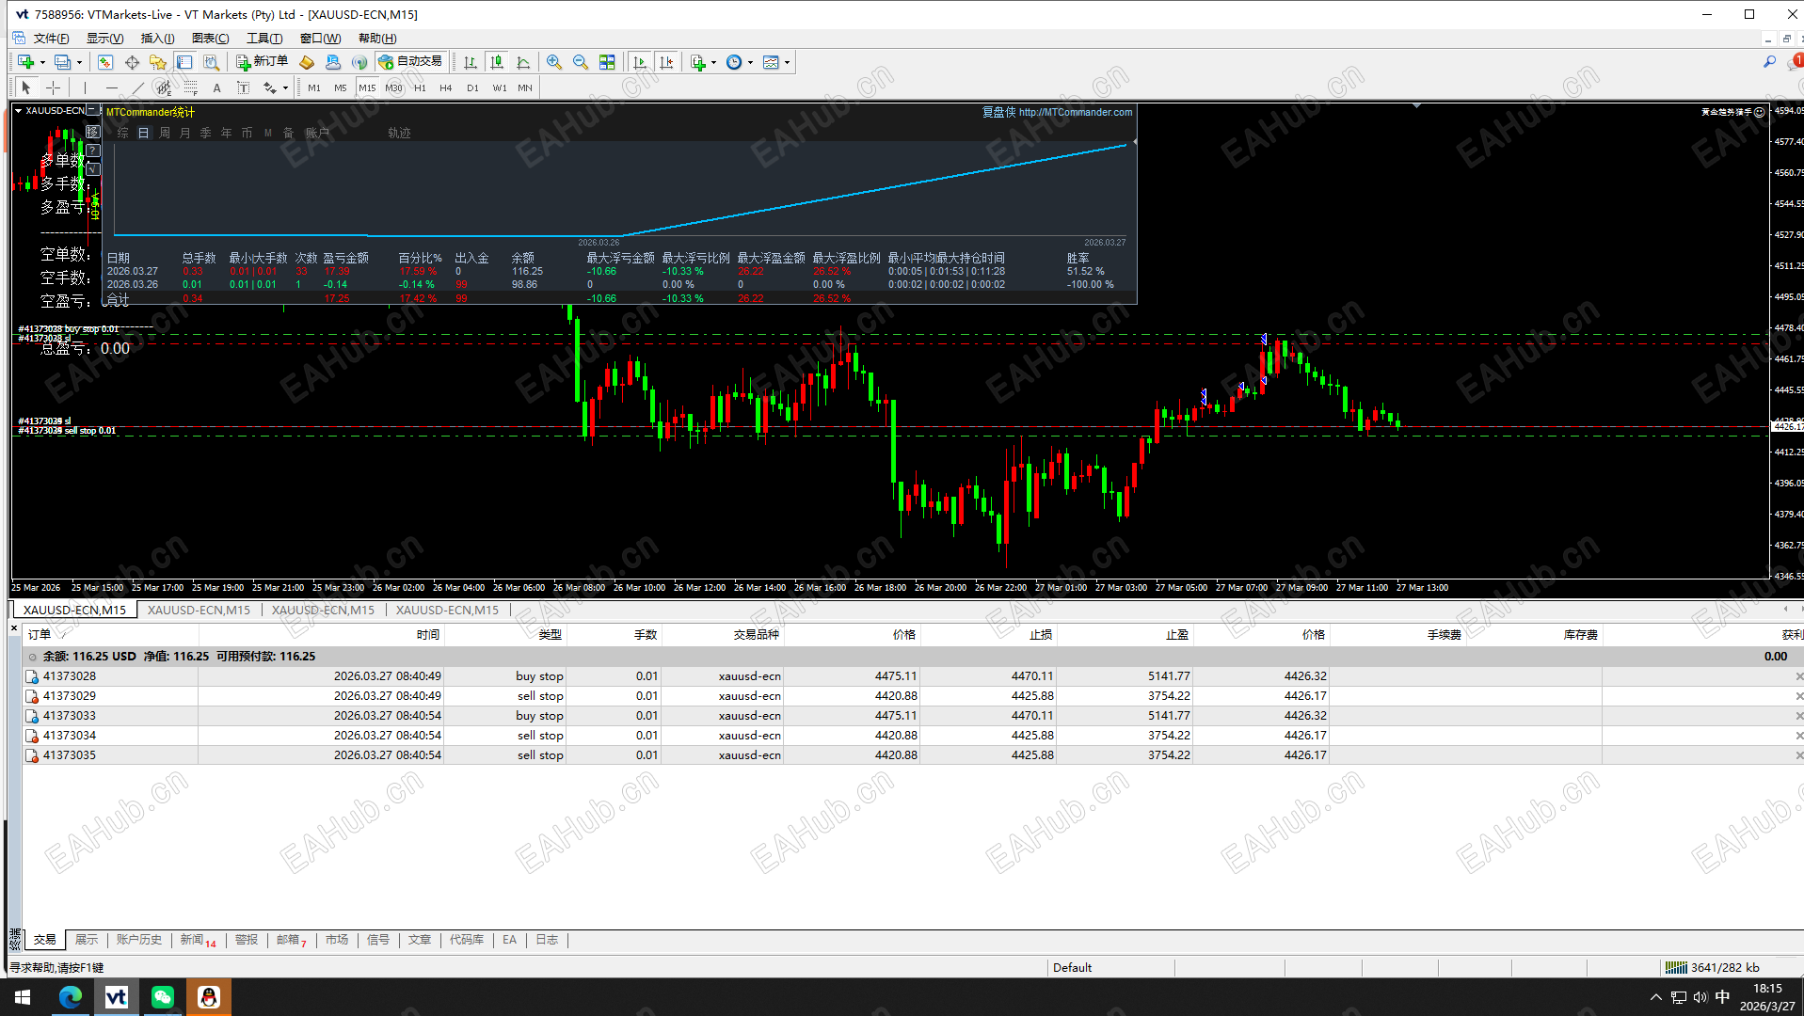Open the 图表(C) menu
1804x1016 pixels.
click(x=211, y=39)
